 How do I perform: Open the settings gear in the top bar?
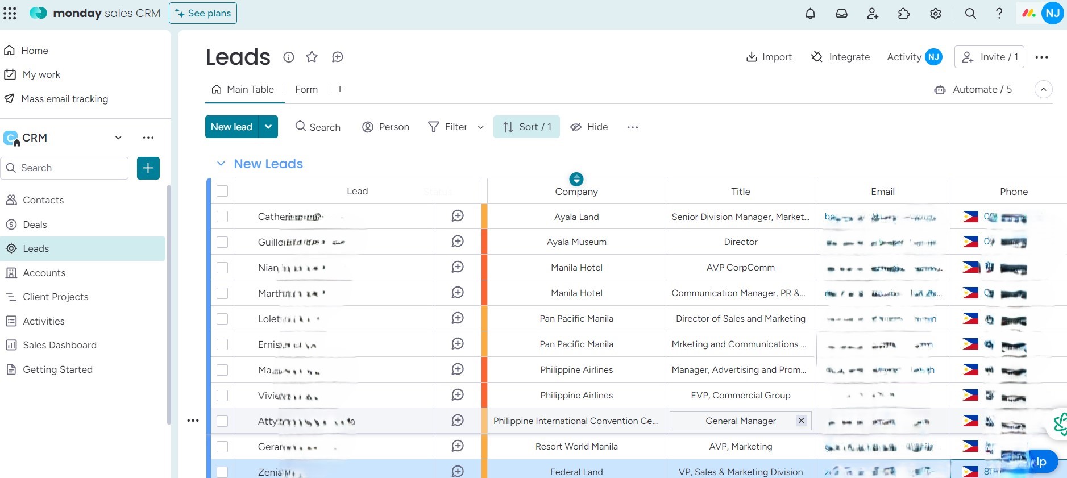936,14
